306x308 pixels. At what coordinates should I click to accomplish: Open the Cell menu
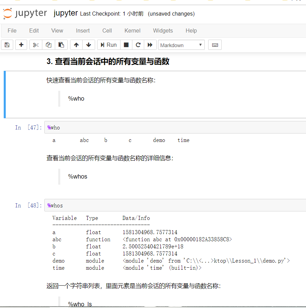click(107, 30)
